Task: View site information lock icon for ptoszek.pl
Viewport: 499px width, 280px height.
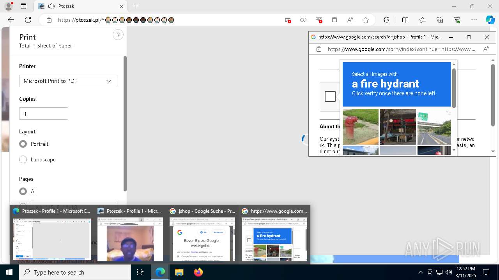Action: (x=49, y=20)
